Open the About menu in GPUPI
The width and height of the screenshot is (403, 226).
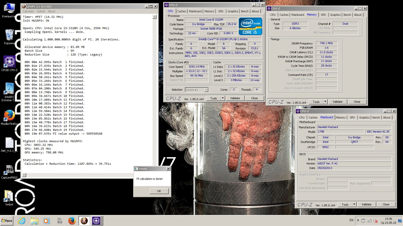point(51,11)
